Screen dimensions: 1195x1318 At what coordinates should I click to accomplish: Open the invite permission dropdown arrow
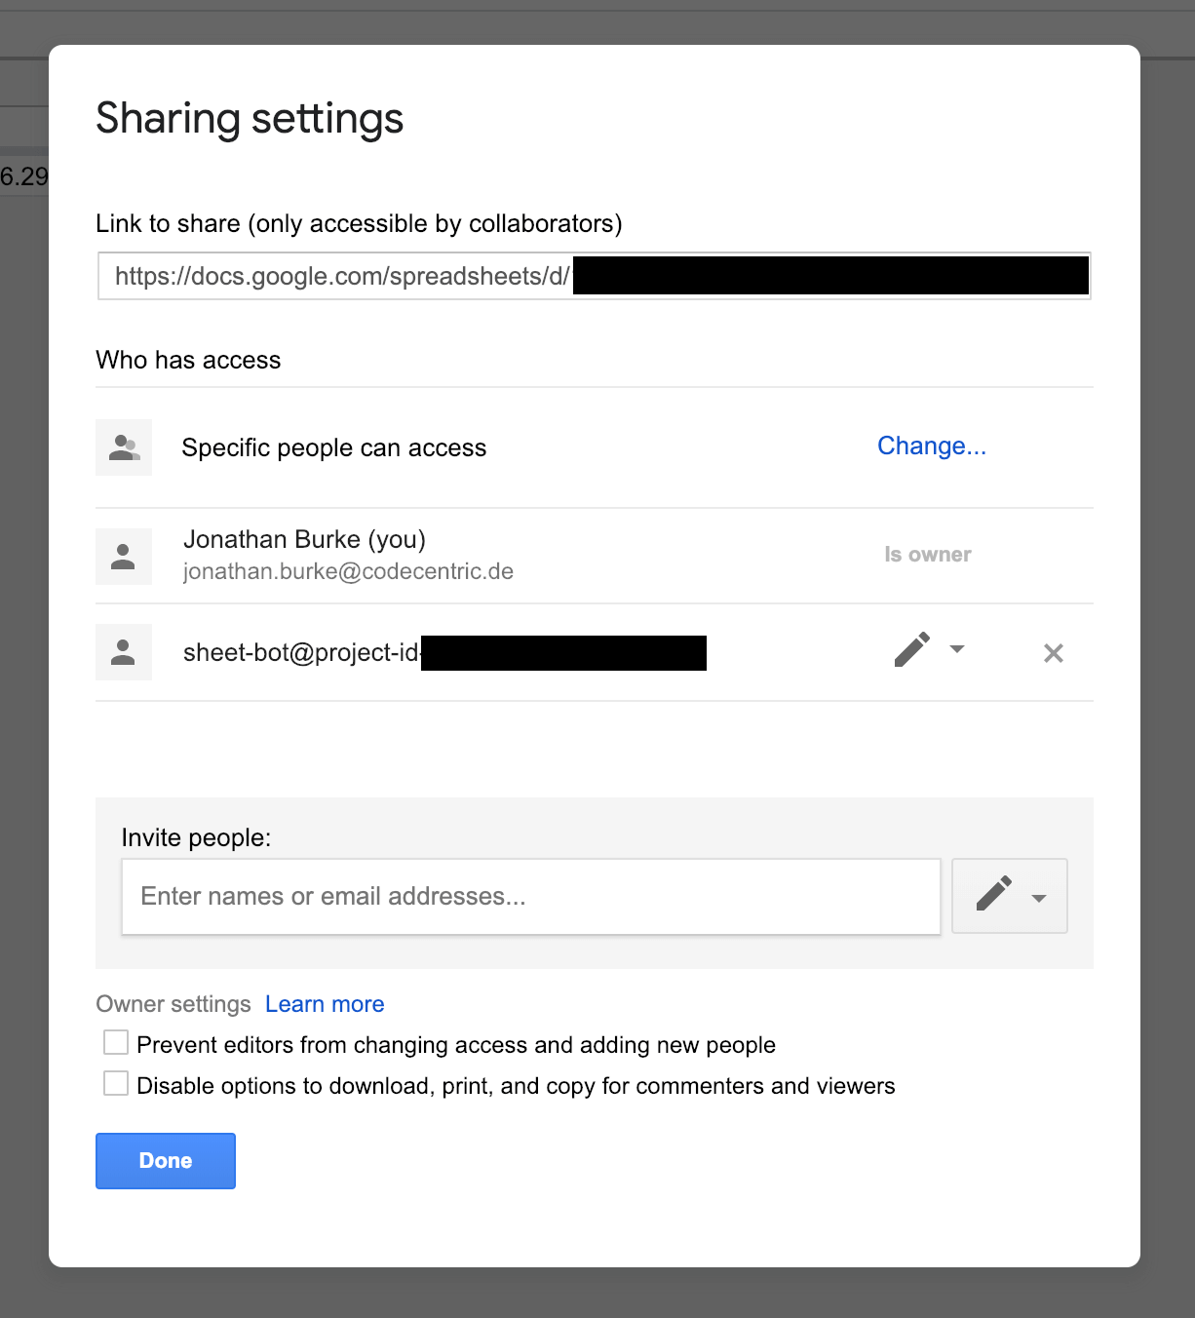tap(1039, 898)
